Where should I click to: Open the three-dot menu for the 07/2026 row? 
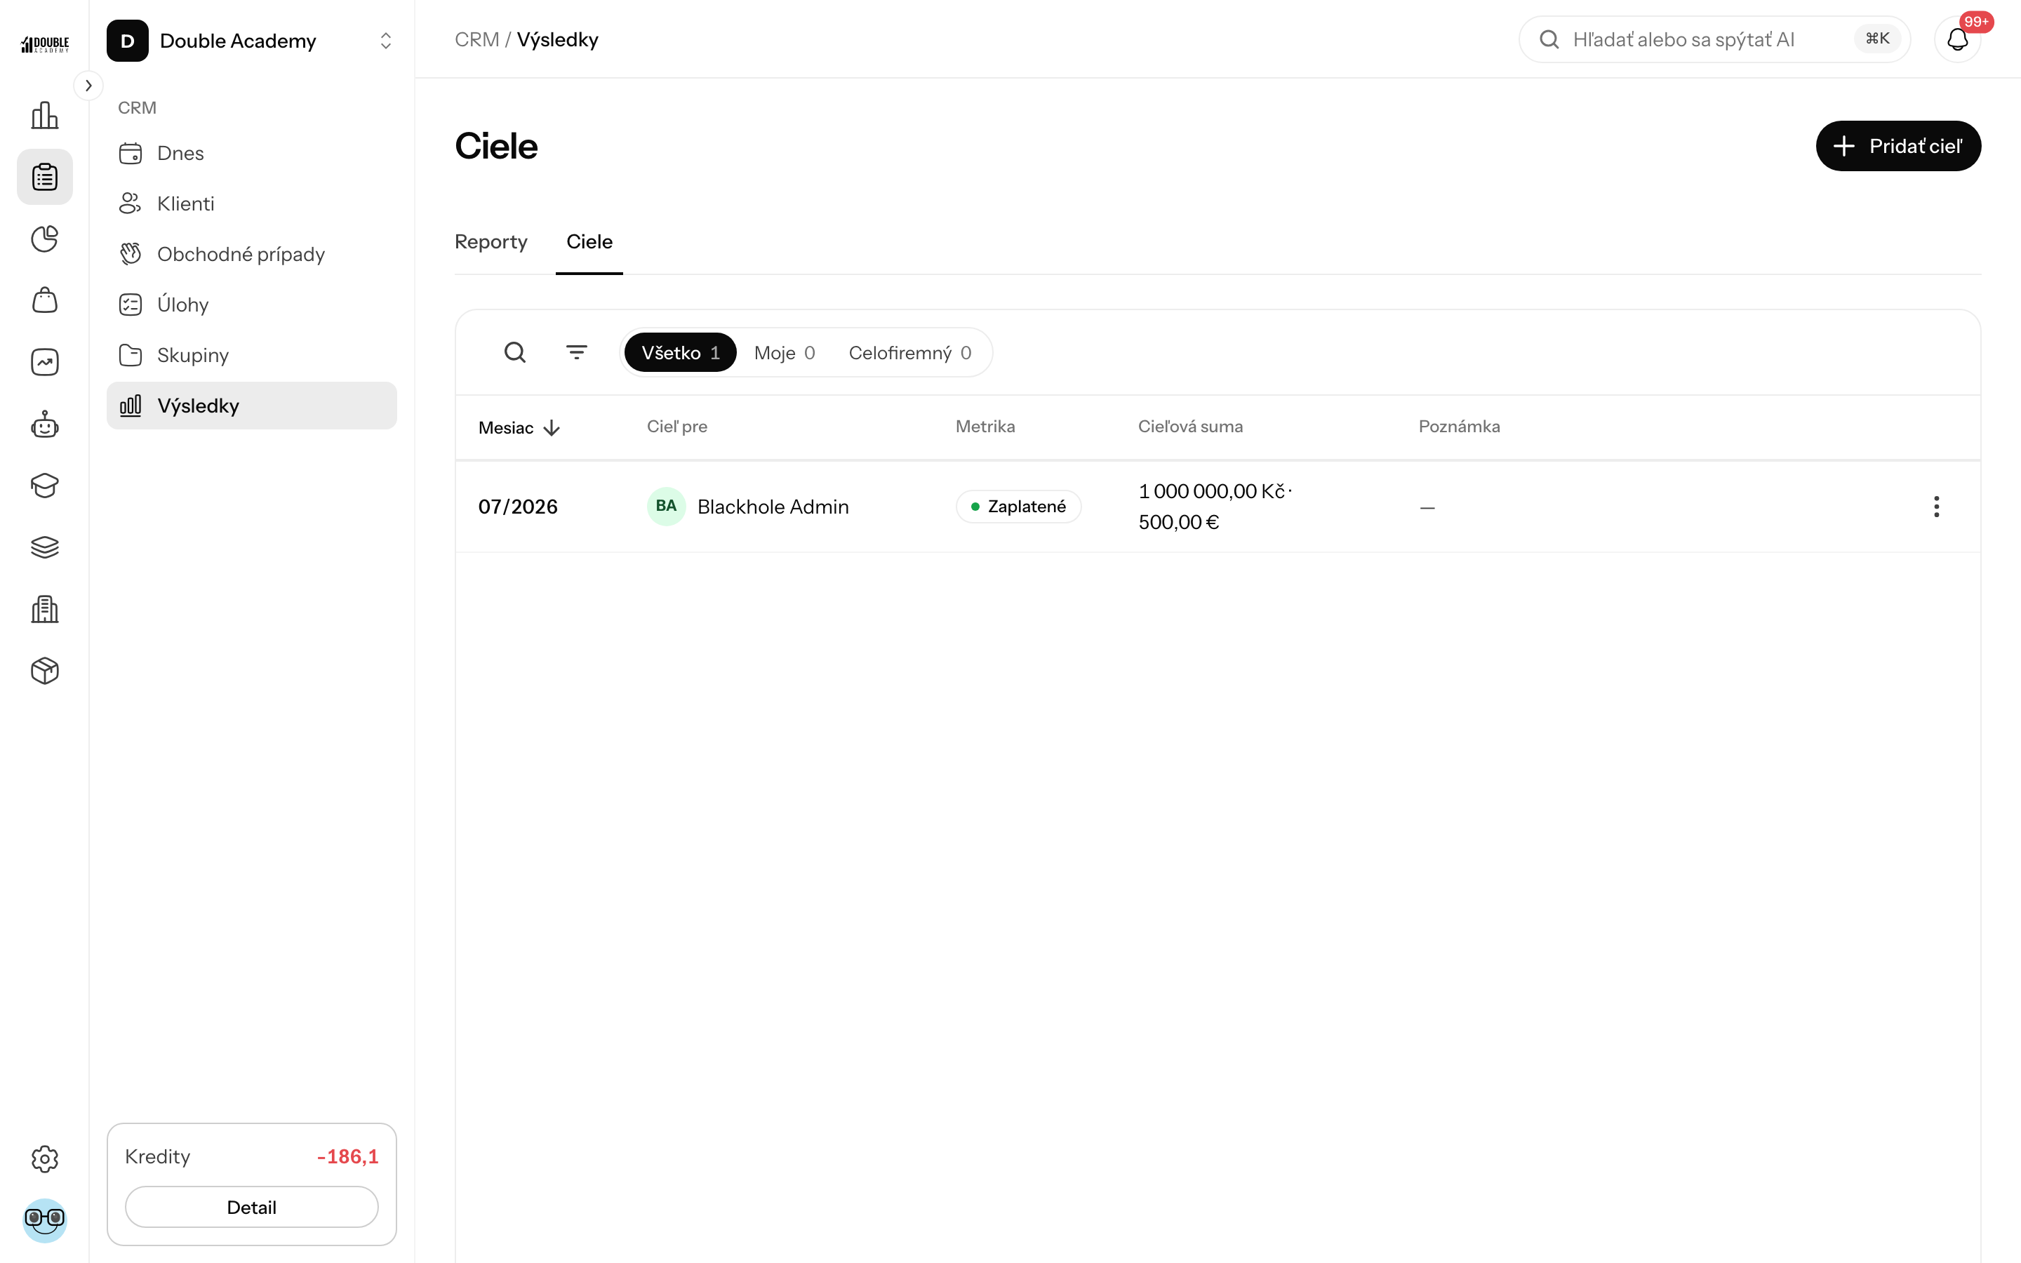(x=1936, y=506)
